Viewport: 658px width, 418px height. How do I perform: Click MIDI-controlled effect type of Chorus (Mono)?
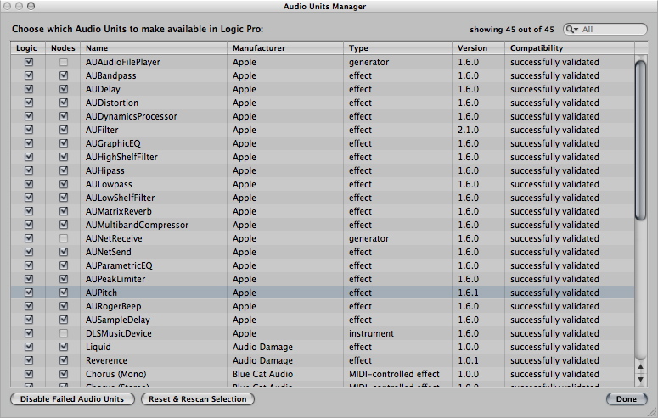pos(394,374)
